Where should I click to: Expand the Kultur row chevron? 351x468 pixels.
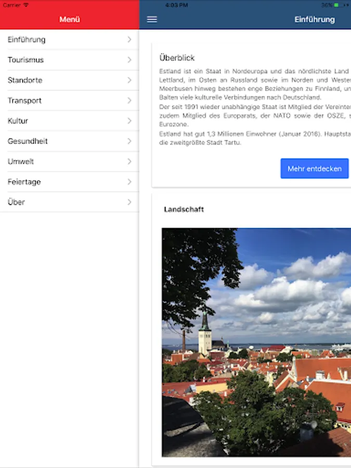[x=129, y=121]
